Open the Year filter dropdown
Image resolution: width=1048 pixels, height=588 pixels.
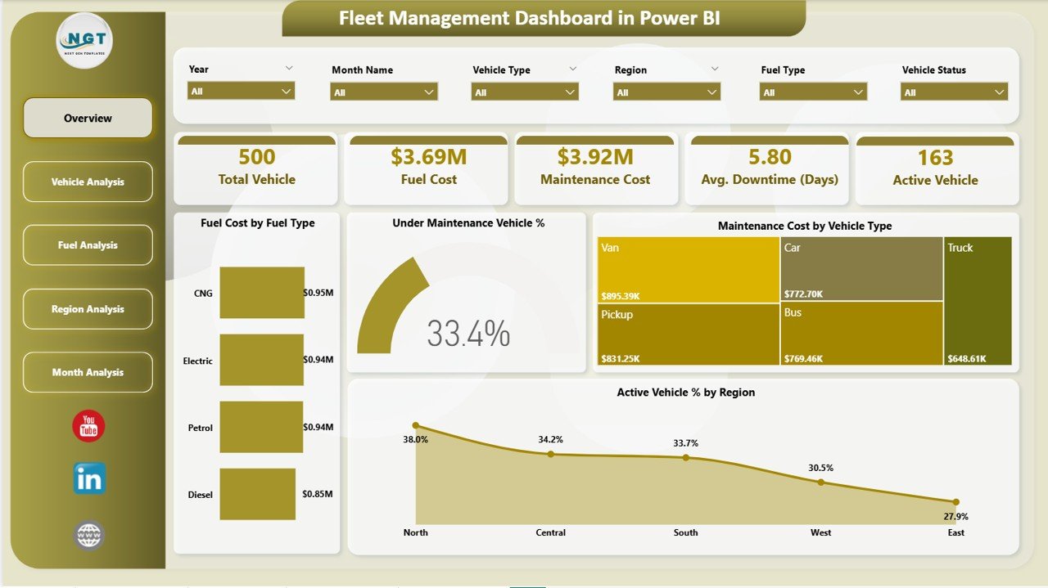click(285, 91)
